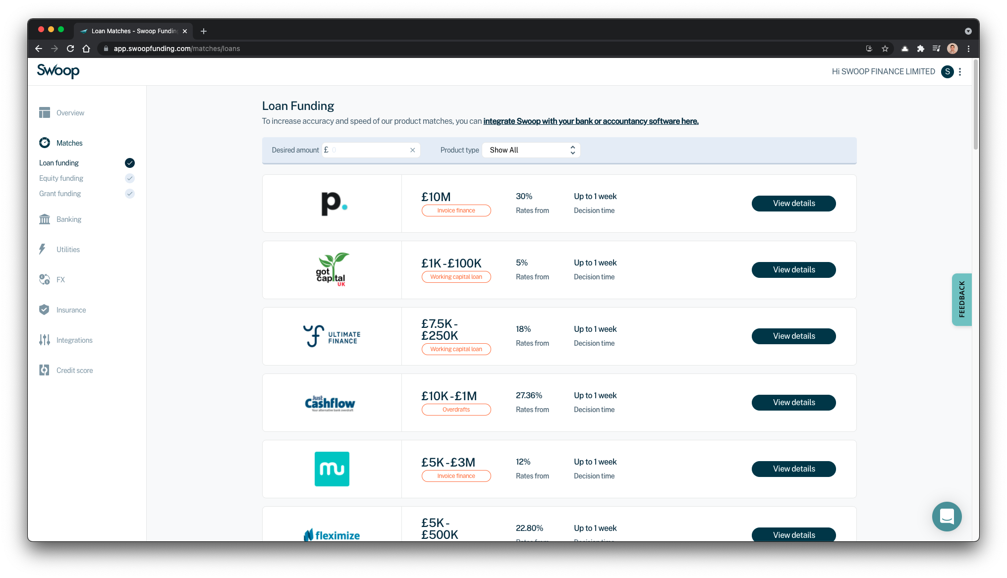This screenshot has width=1007, height=578.
Task: Click the Insurance shield icon
Action: click(44, 310)
